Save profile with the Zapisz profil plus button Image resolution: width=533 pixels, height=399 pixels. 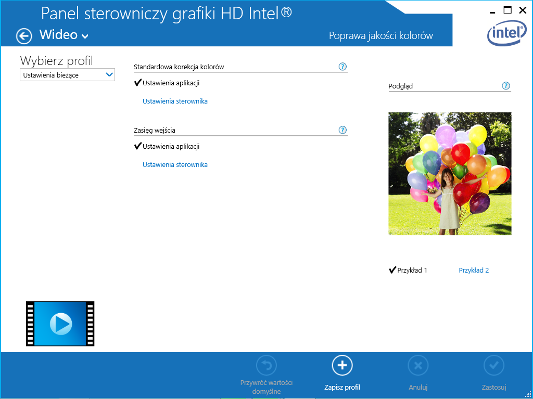(x=342, y=373)
